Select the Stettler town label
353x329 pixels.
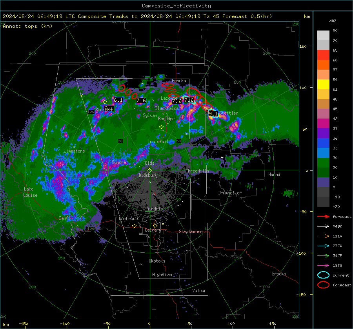click(229, 113)
